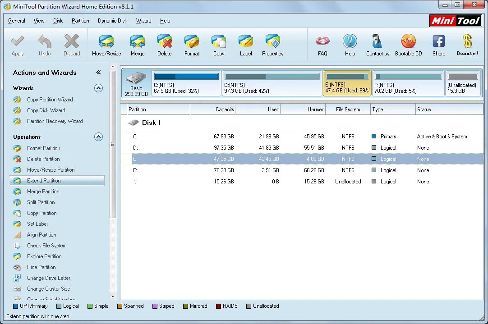Open partition Properties via toolbar icon

click(272, 44)
